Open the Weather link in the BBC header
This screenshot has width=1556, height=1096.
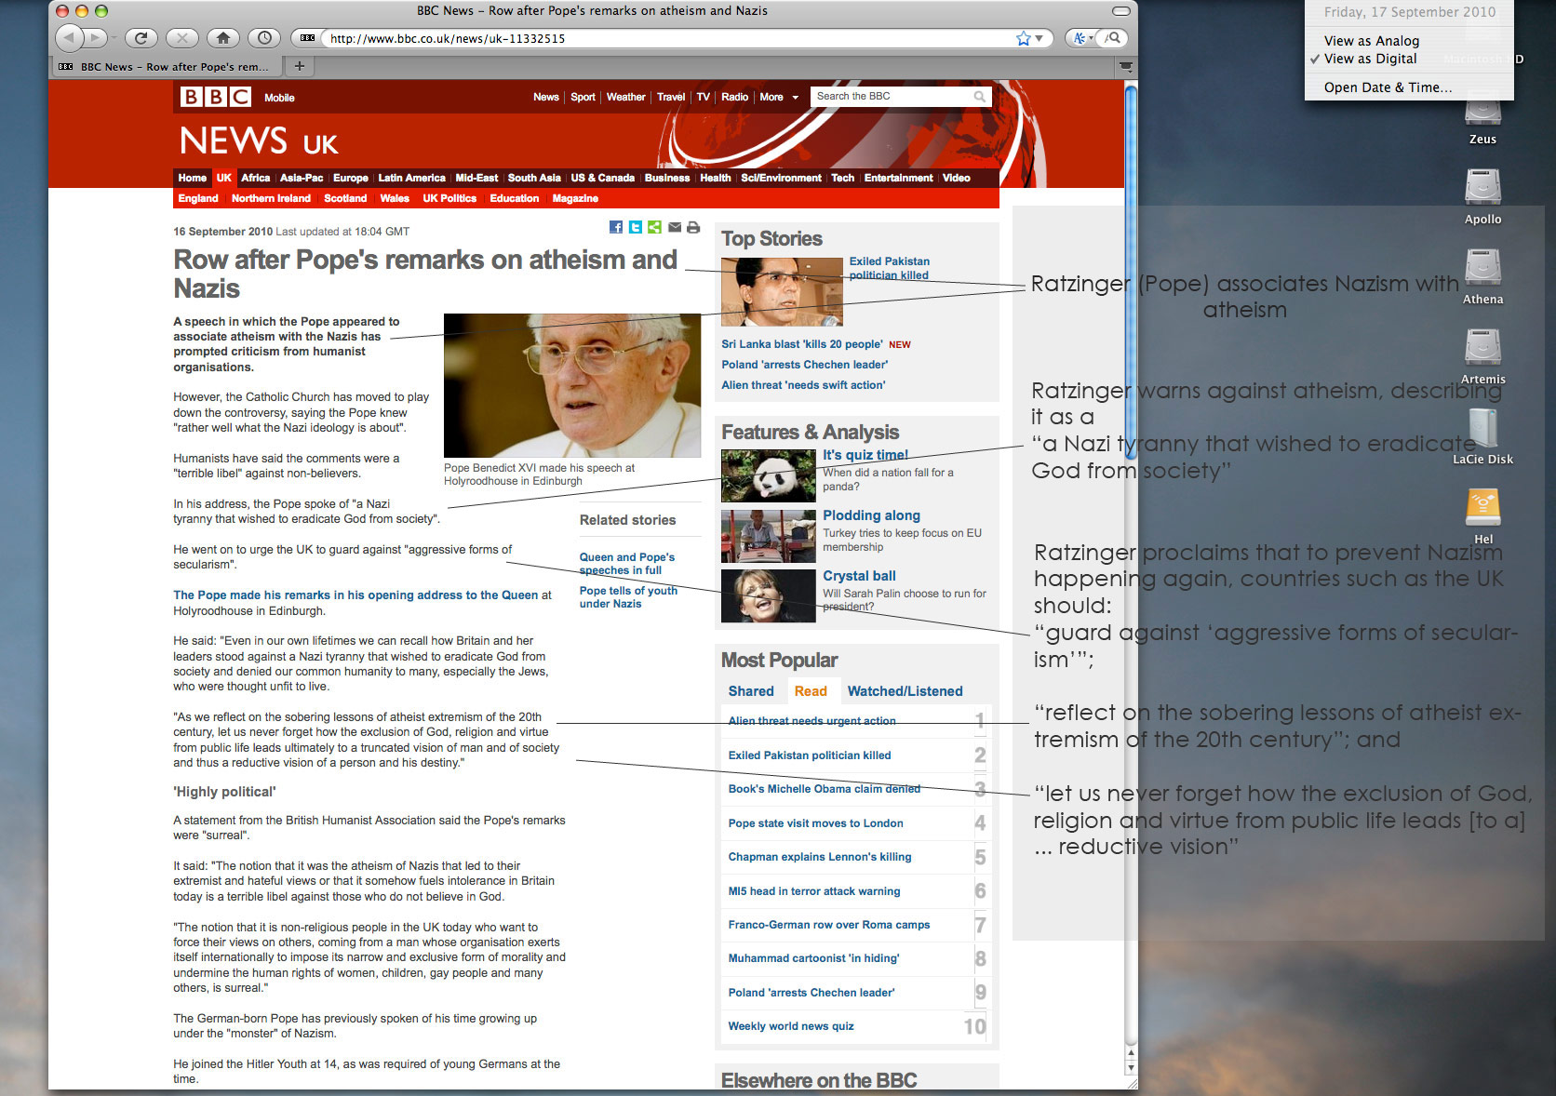click(x=625, y=97)
